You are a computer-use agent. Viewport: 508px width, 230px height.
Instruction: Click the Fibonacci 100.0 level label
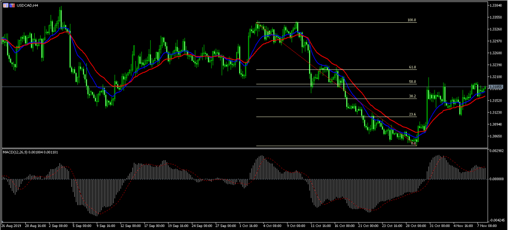[412, 20]
